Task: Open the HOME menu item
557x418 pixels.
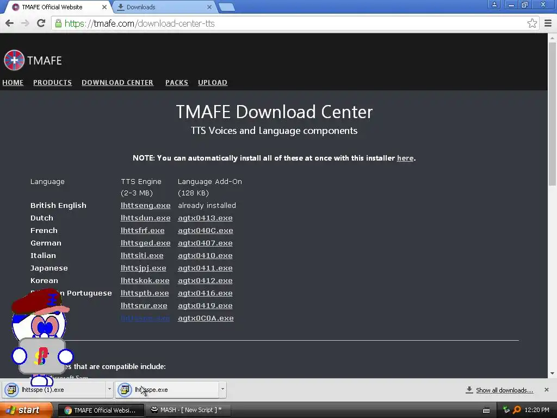Action: pos(13,83)
